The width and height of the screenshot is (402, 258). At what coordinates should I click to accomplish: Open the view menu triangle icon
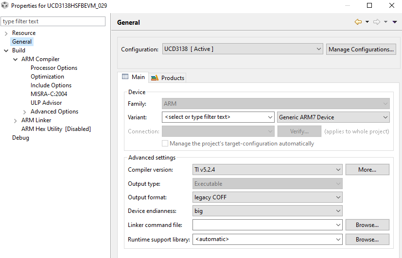[x=394, y=22]
